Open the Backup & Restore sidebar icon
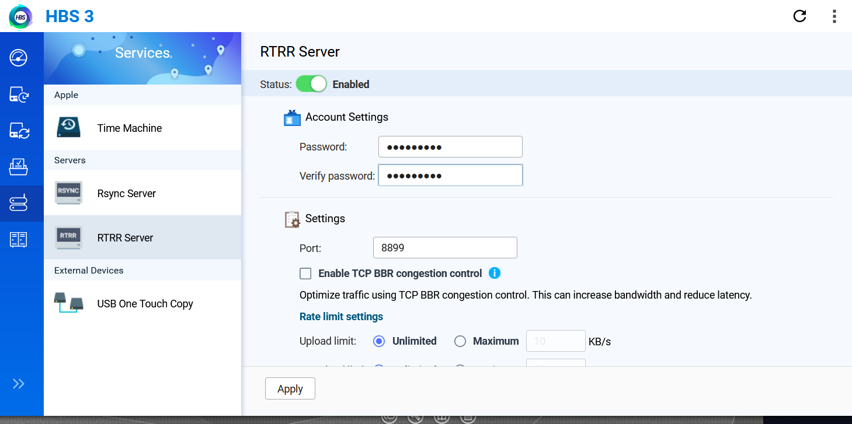This screenshot has width=852, height=424. [x=19, y=94]
